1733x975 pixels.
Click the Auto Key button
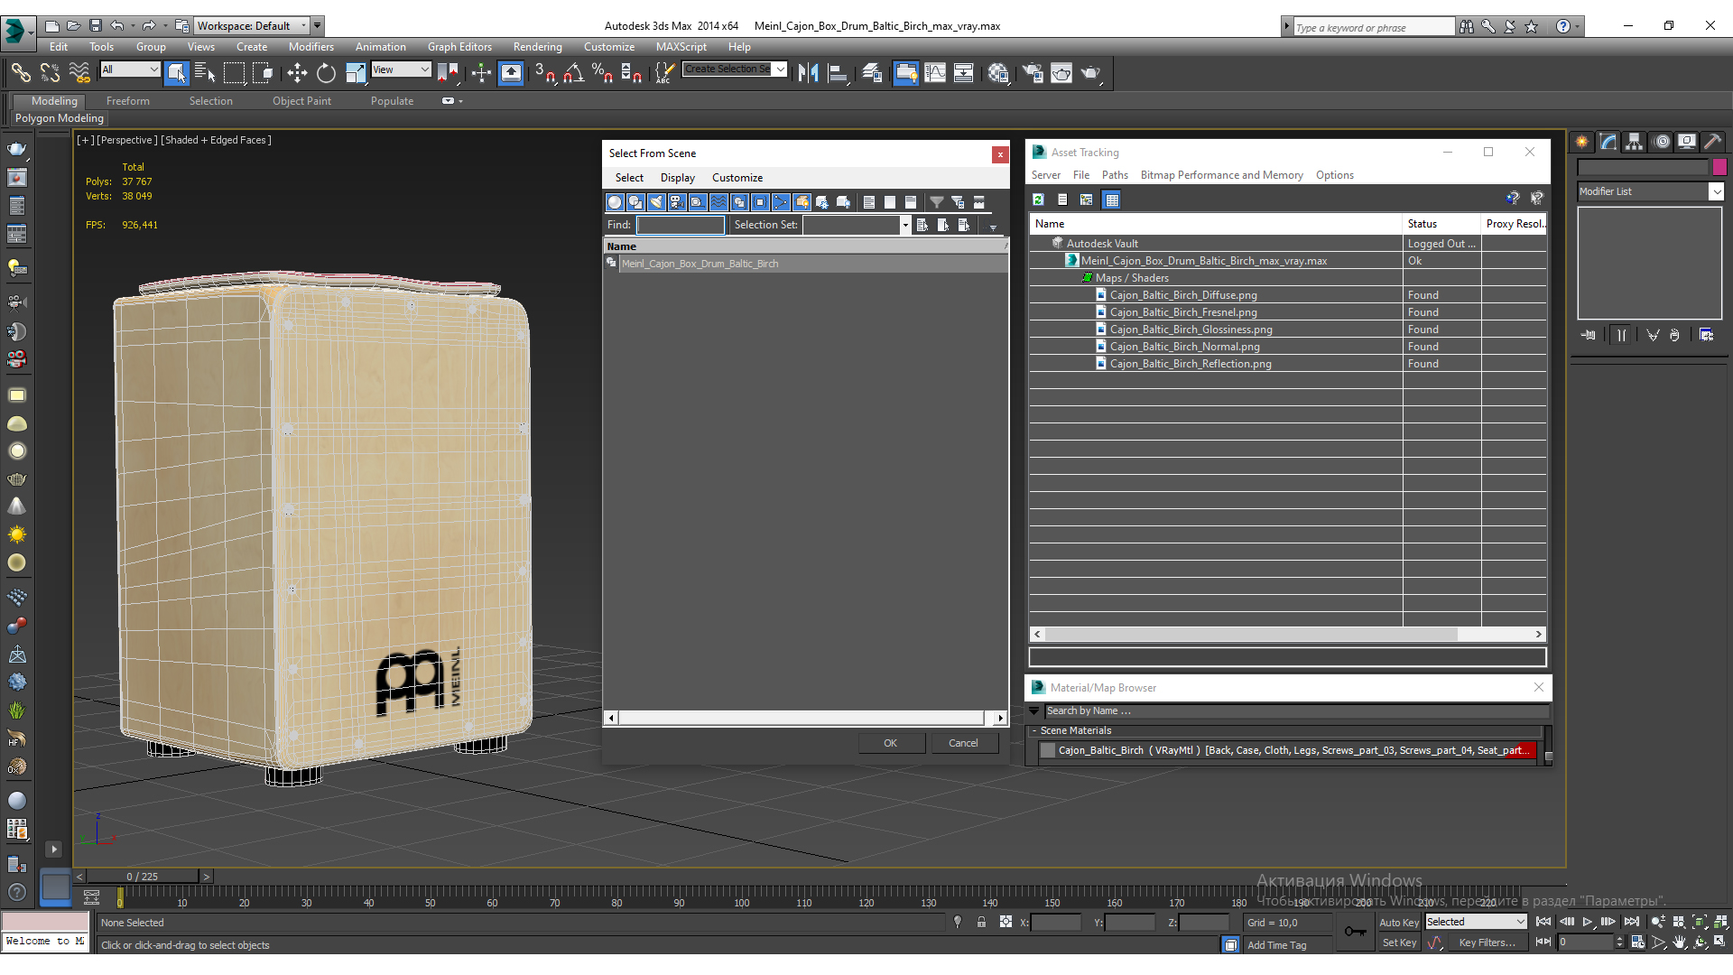(1398, 922)
